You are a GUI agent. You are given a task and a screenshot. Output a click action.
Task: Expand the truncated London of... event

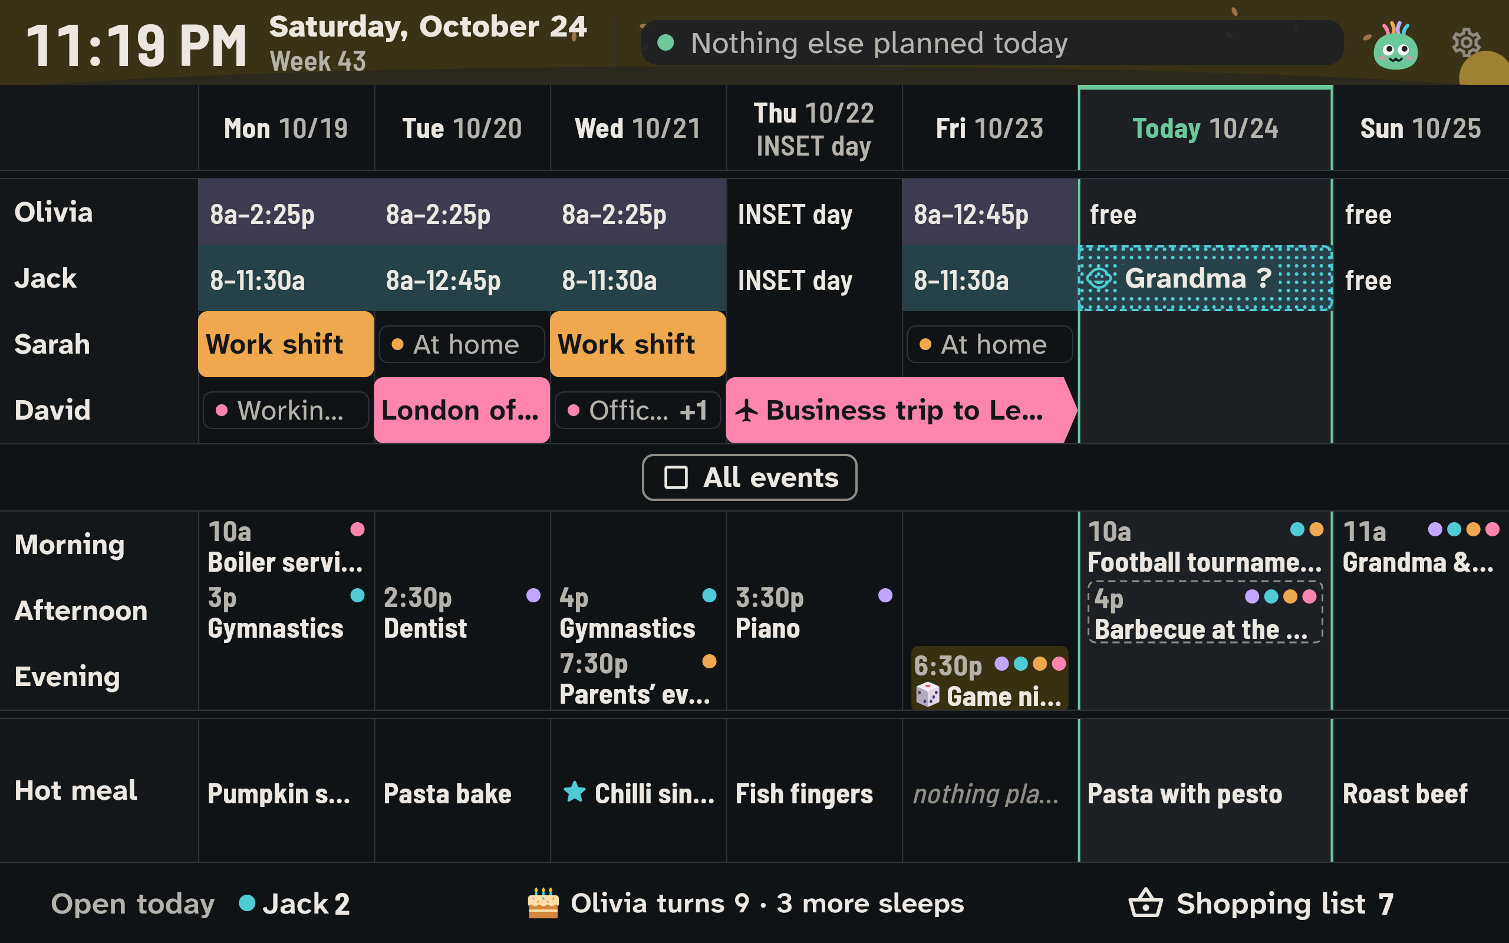tap(462, 410)
